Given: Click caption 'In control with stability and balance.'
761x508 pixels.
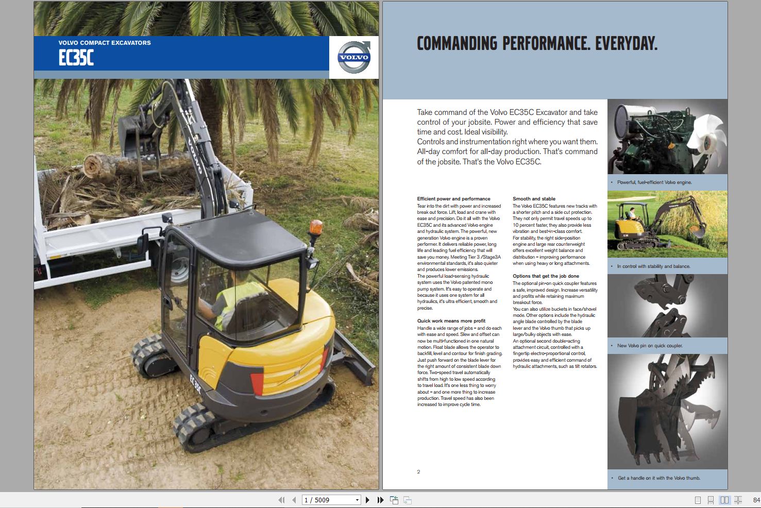Looking at the screenshot, I should click(x=653, y=266).
